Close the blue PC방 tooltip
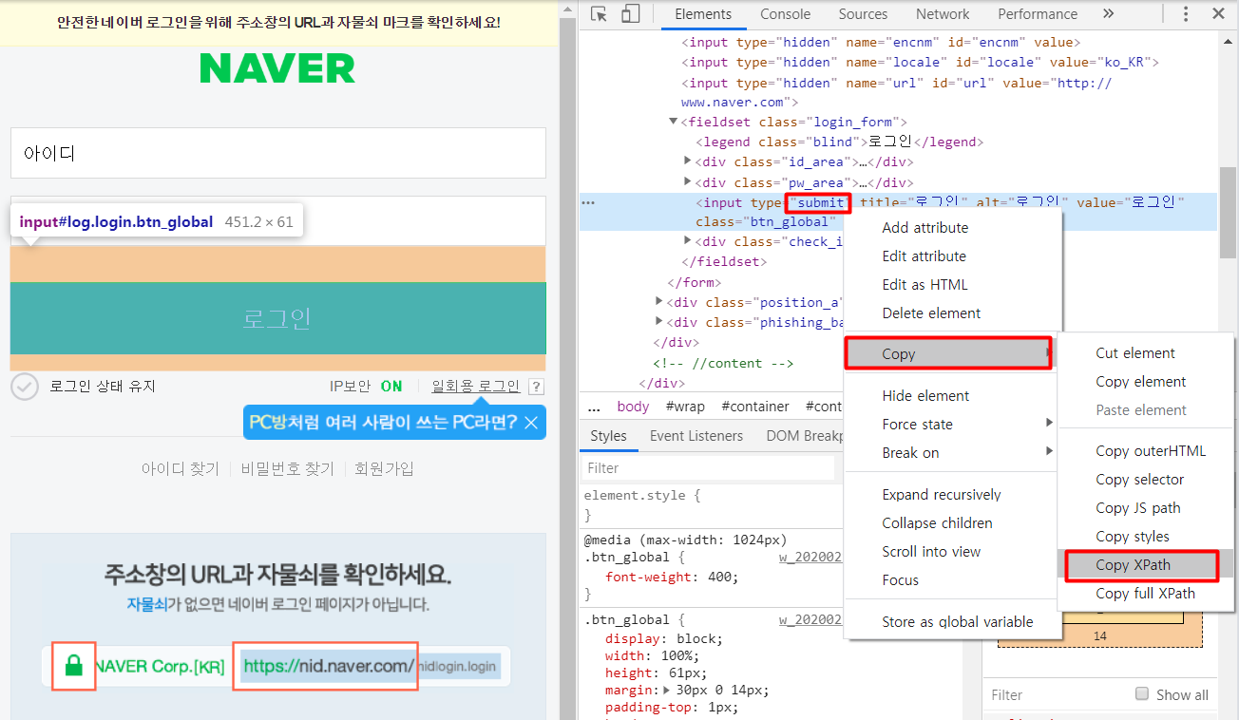Image resolution: width=1239 pixels, height=720 pixels. (x=531, y=423)
